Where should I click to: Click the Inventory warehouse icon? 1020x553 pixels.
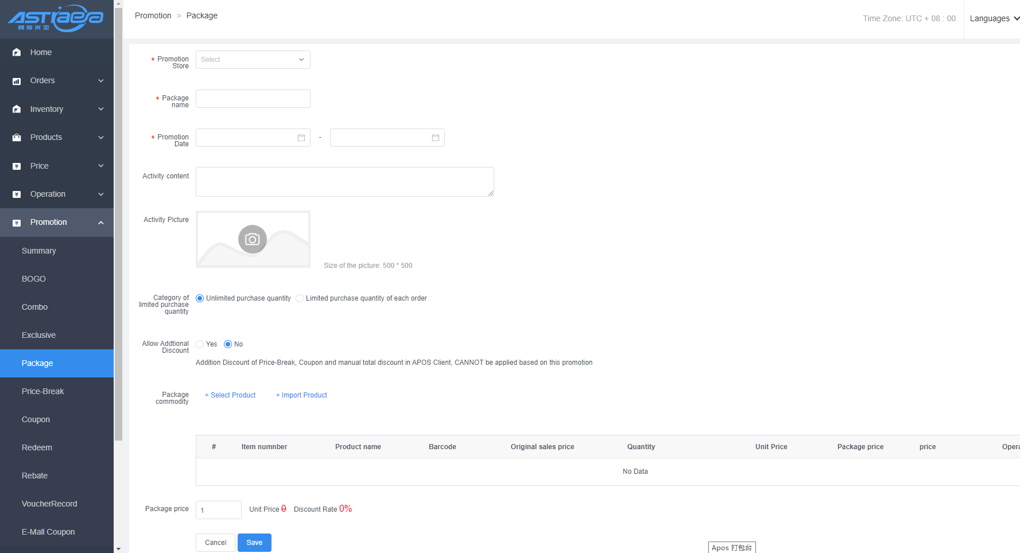(x=17, y=109)
